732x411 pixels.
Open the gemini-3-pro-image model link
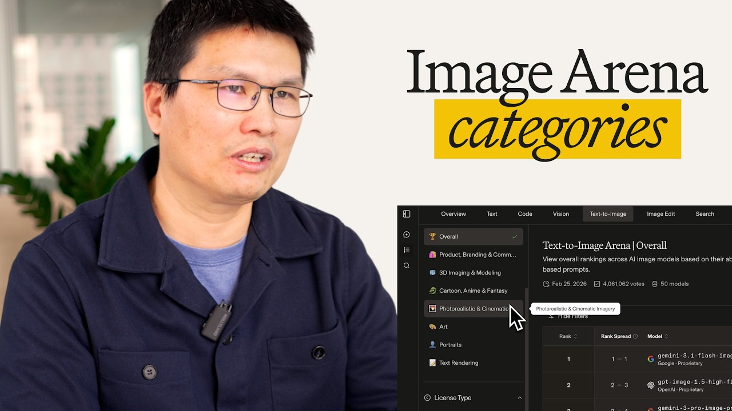[695, 408]
